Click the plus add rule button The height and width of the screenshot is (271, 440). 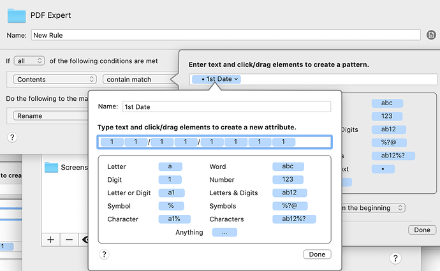coord(51,240)
